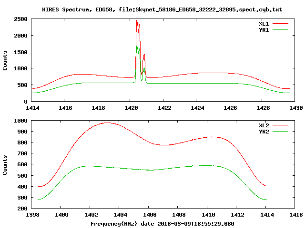Click the 2000 y-axis tick label
The height and width of the screenshot is (228, 305).
click(20, 36)
